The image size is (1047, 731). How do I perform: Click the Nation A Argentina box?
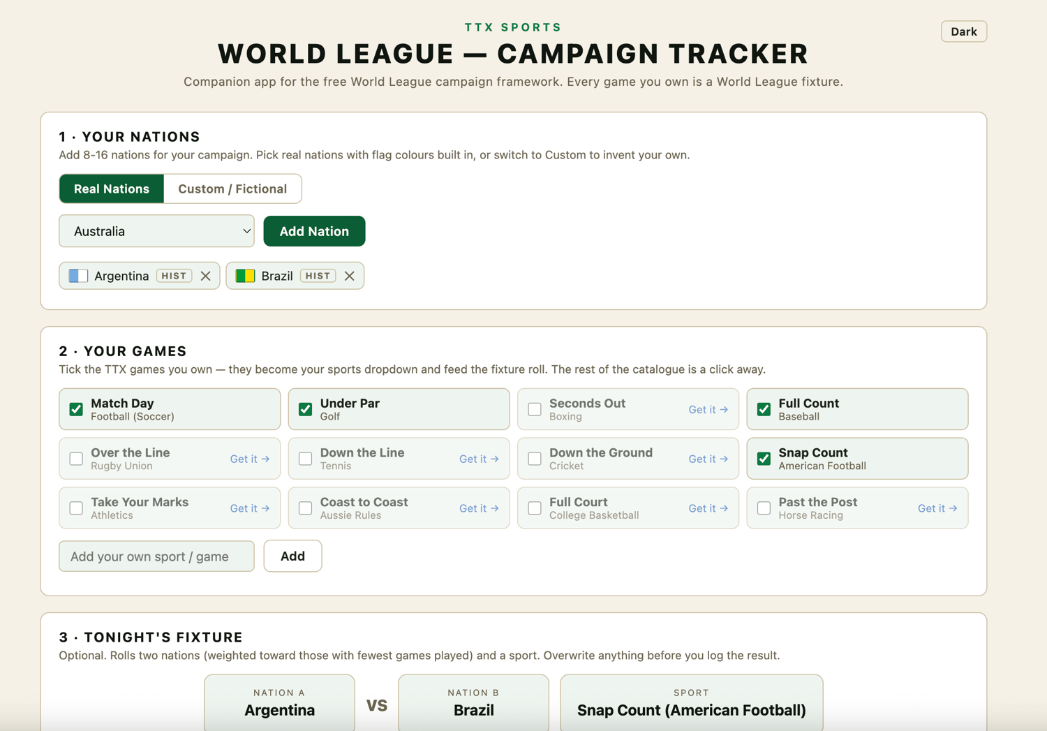point(279,703)
